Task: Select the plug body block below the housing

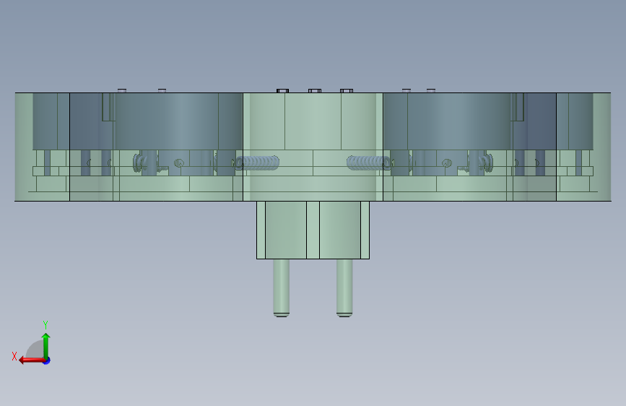Action: [x=313, y=230]
